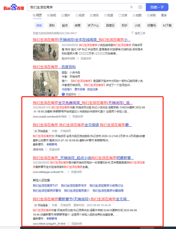
Task: Click shield icon beside 起点中文网
Action: [x=78, y=59]
